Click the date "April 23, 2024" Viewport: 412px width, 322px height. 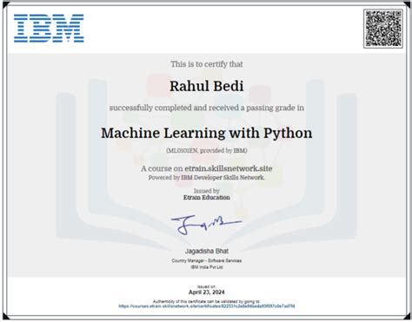[x=206, y=292]
